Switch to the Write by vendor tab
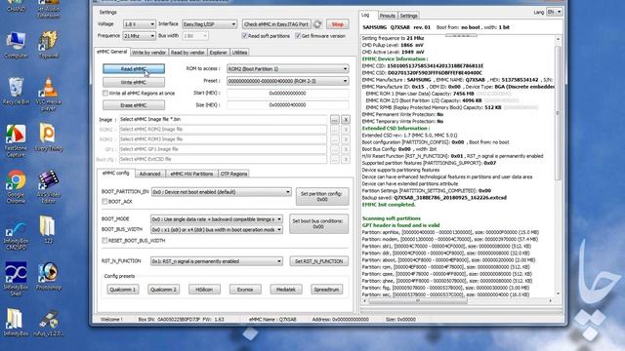 tap(148, 53)
